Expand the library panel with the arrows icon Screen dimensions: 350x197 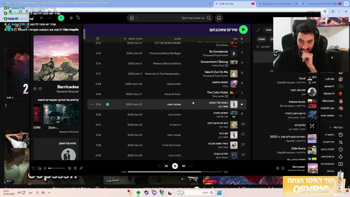pos(258,30)
